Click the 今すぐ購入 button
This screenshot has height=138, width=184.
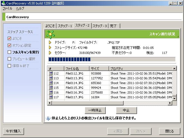tap(13, 131)
